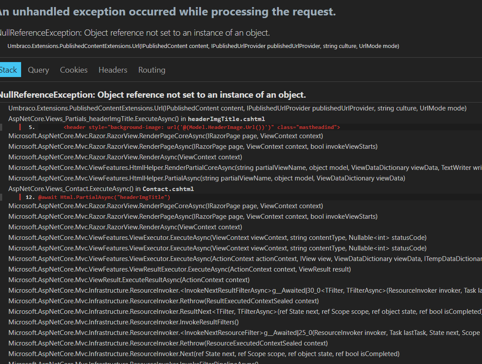Select the InvokeNextResultFilterAsync frame

[x=245, y=290]
